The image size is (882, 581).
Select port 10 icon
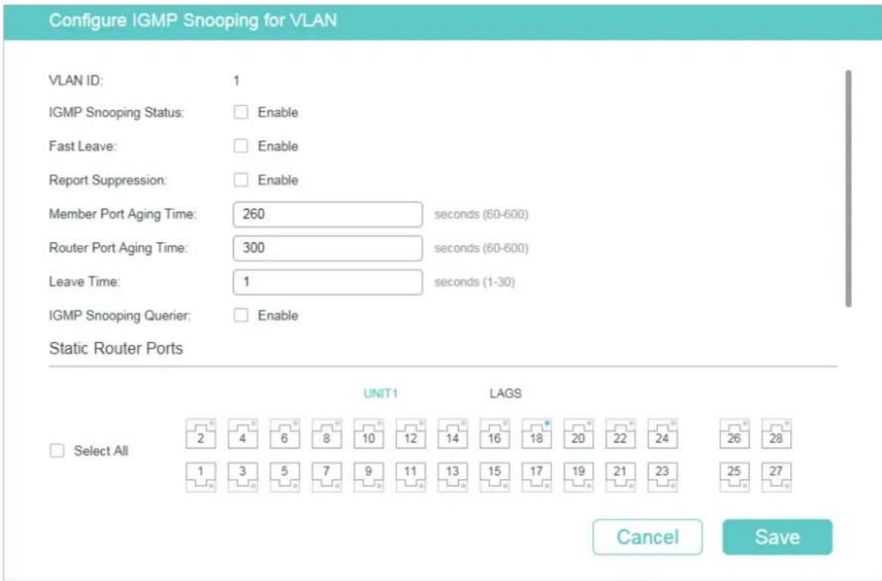(x=368, y=434)
